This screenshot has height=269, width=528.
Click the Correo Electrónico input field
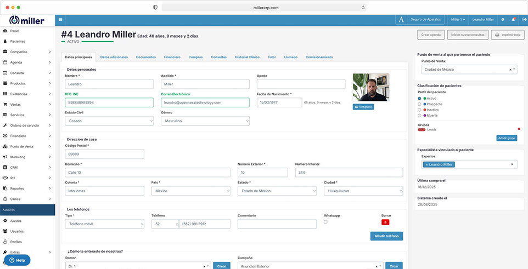pos(205,102)
